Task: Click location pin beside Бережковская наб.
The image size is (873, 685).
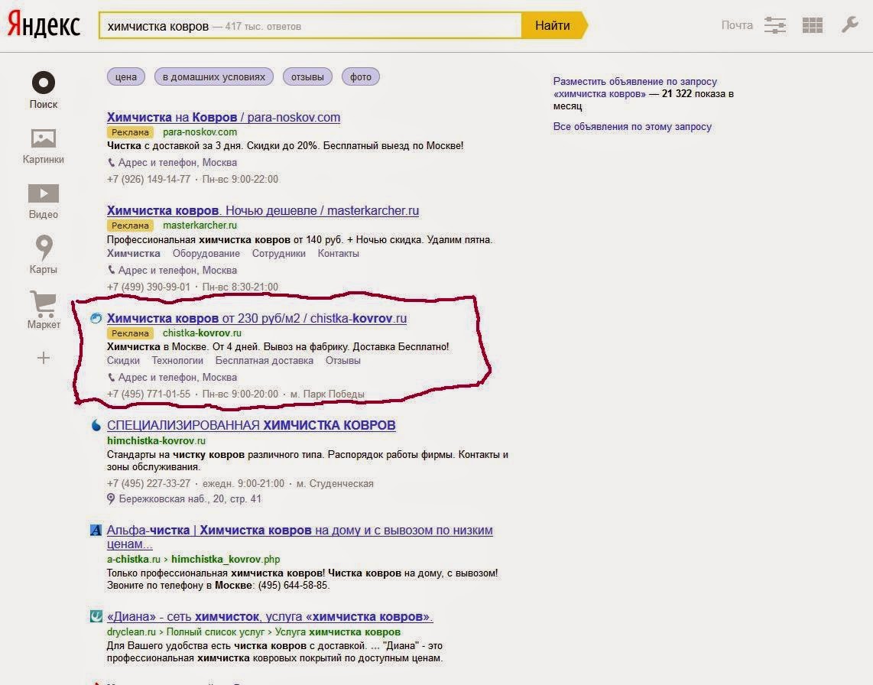Action: 111,498
